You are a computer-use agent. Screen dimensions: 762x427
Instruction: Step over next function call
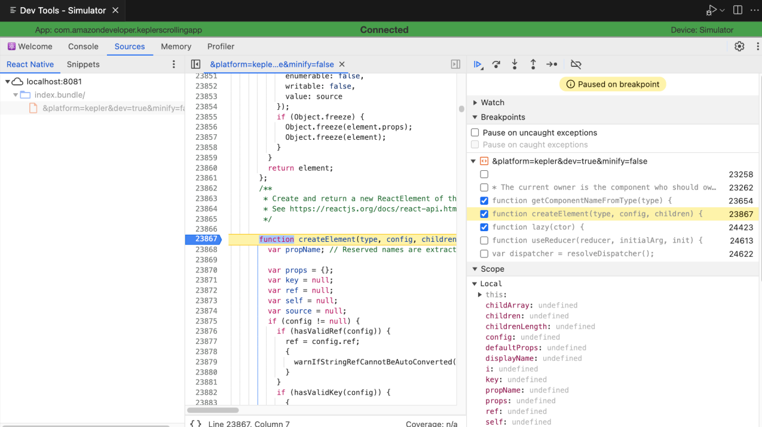point(496,64)
